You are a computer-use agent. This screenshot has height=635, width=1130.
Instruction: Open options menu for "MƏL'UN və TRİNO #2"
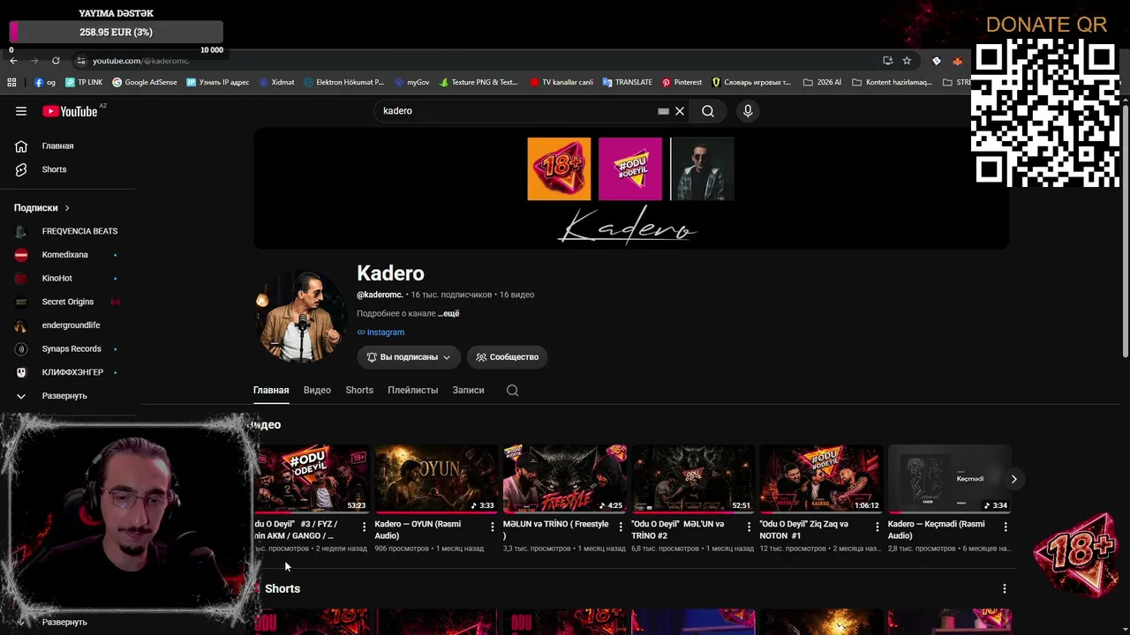pos(749,527)
